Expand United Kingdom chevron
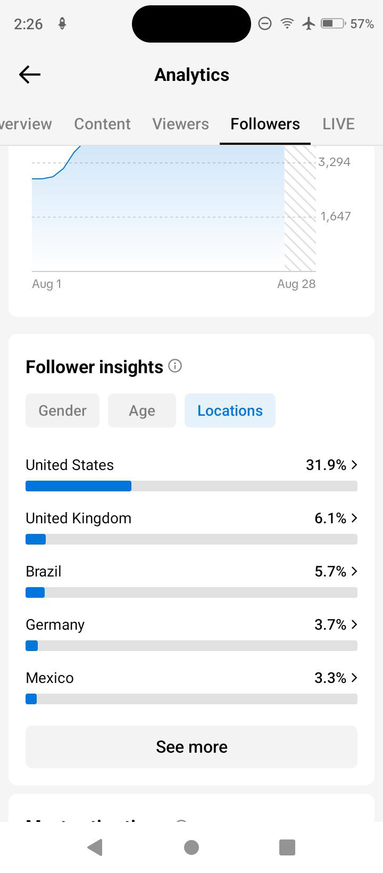383x873 pixels. [355, 518]
